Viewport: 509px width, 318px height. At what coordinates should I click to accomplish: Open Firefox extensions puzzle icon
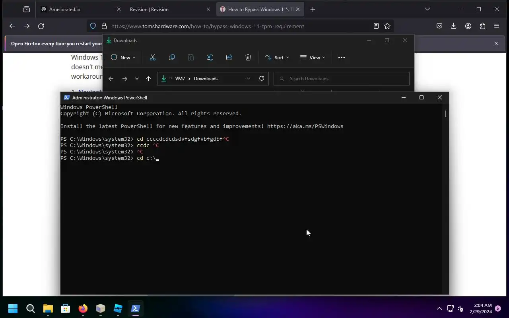pos(482,26)
